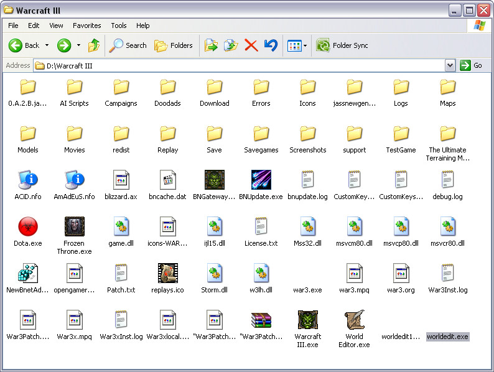The width and height of the screenshot is (494, 372).
Task: Select The Ultimate Terraining M… folder
Action: [448, 143]
